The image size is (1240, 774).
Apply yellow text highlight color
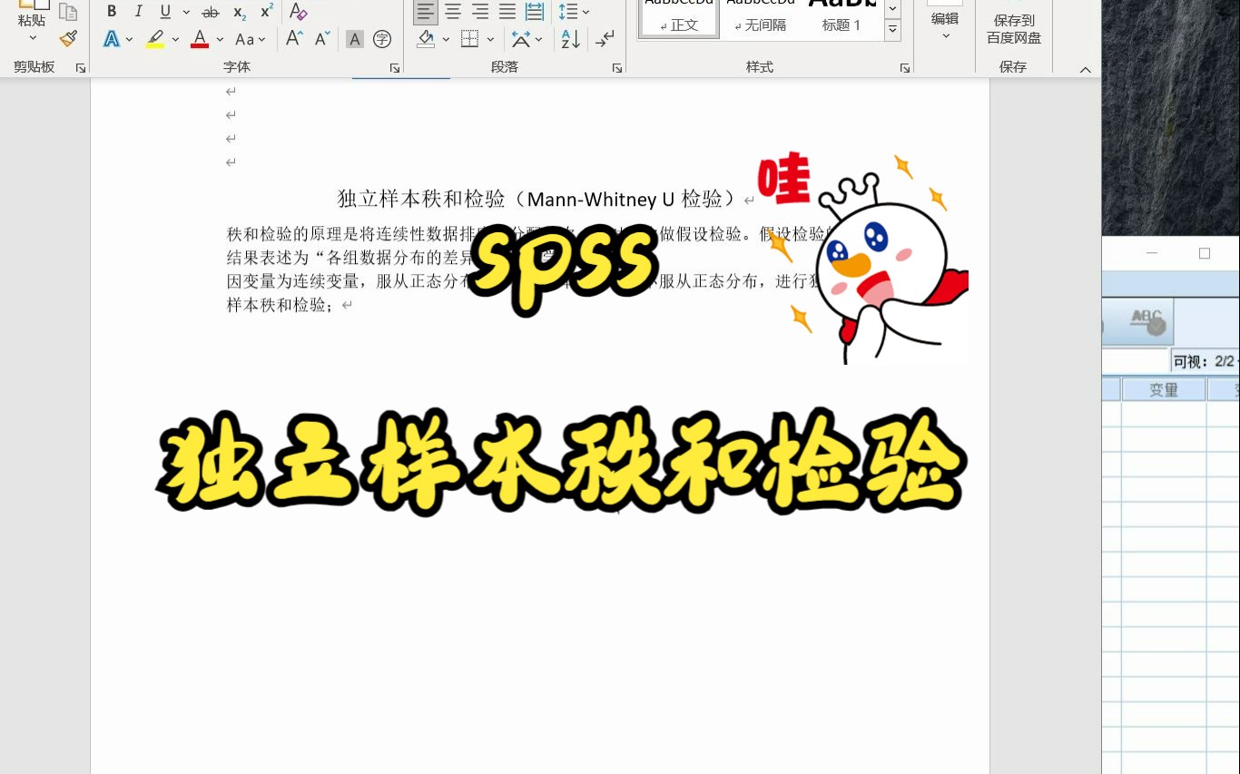tap(154, 38)
